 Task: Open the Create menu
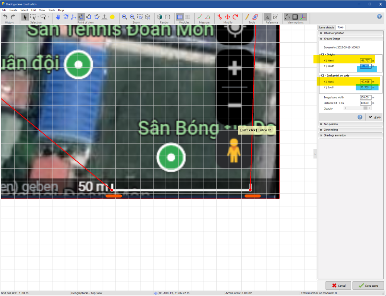[x=14, y=10]
